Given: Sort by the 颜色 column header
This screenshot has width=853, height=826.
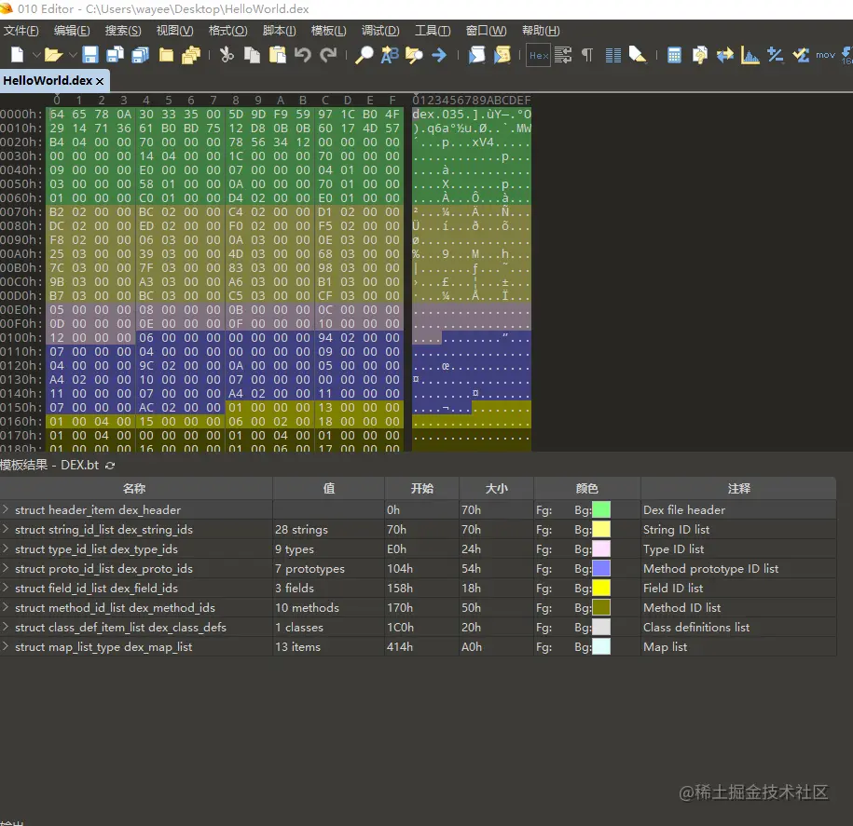Looking at the screenshot, I should tap(587, 488).
